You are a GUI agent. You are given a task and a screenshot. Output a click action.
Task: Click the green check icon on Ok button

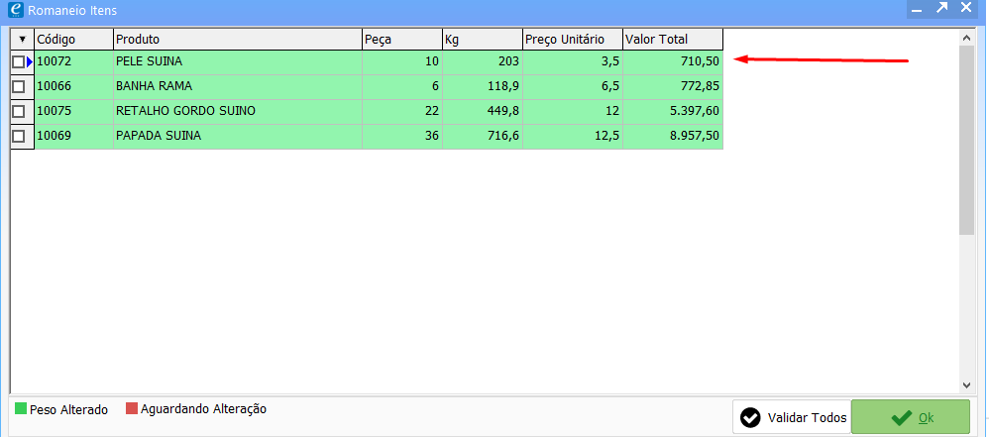click(901, 417)
